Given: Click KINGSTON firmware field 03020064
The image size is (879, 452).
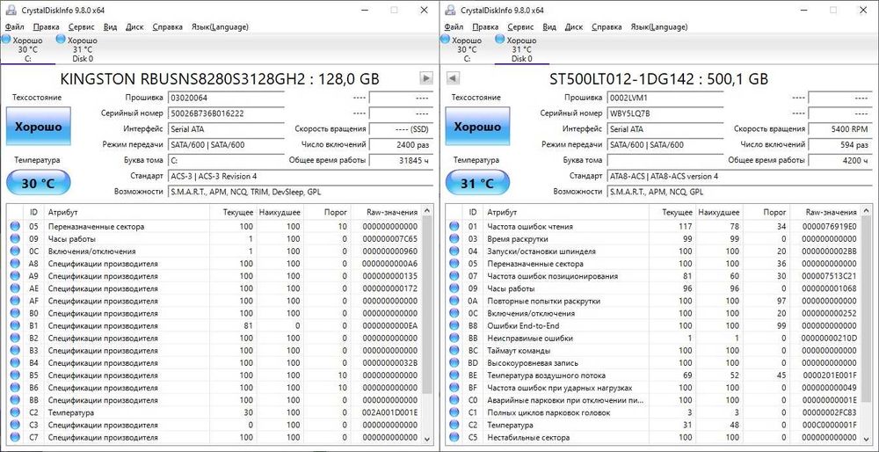Looking at the screenshot, I should pyautogui.click(x=225, y=98).
